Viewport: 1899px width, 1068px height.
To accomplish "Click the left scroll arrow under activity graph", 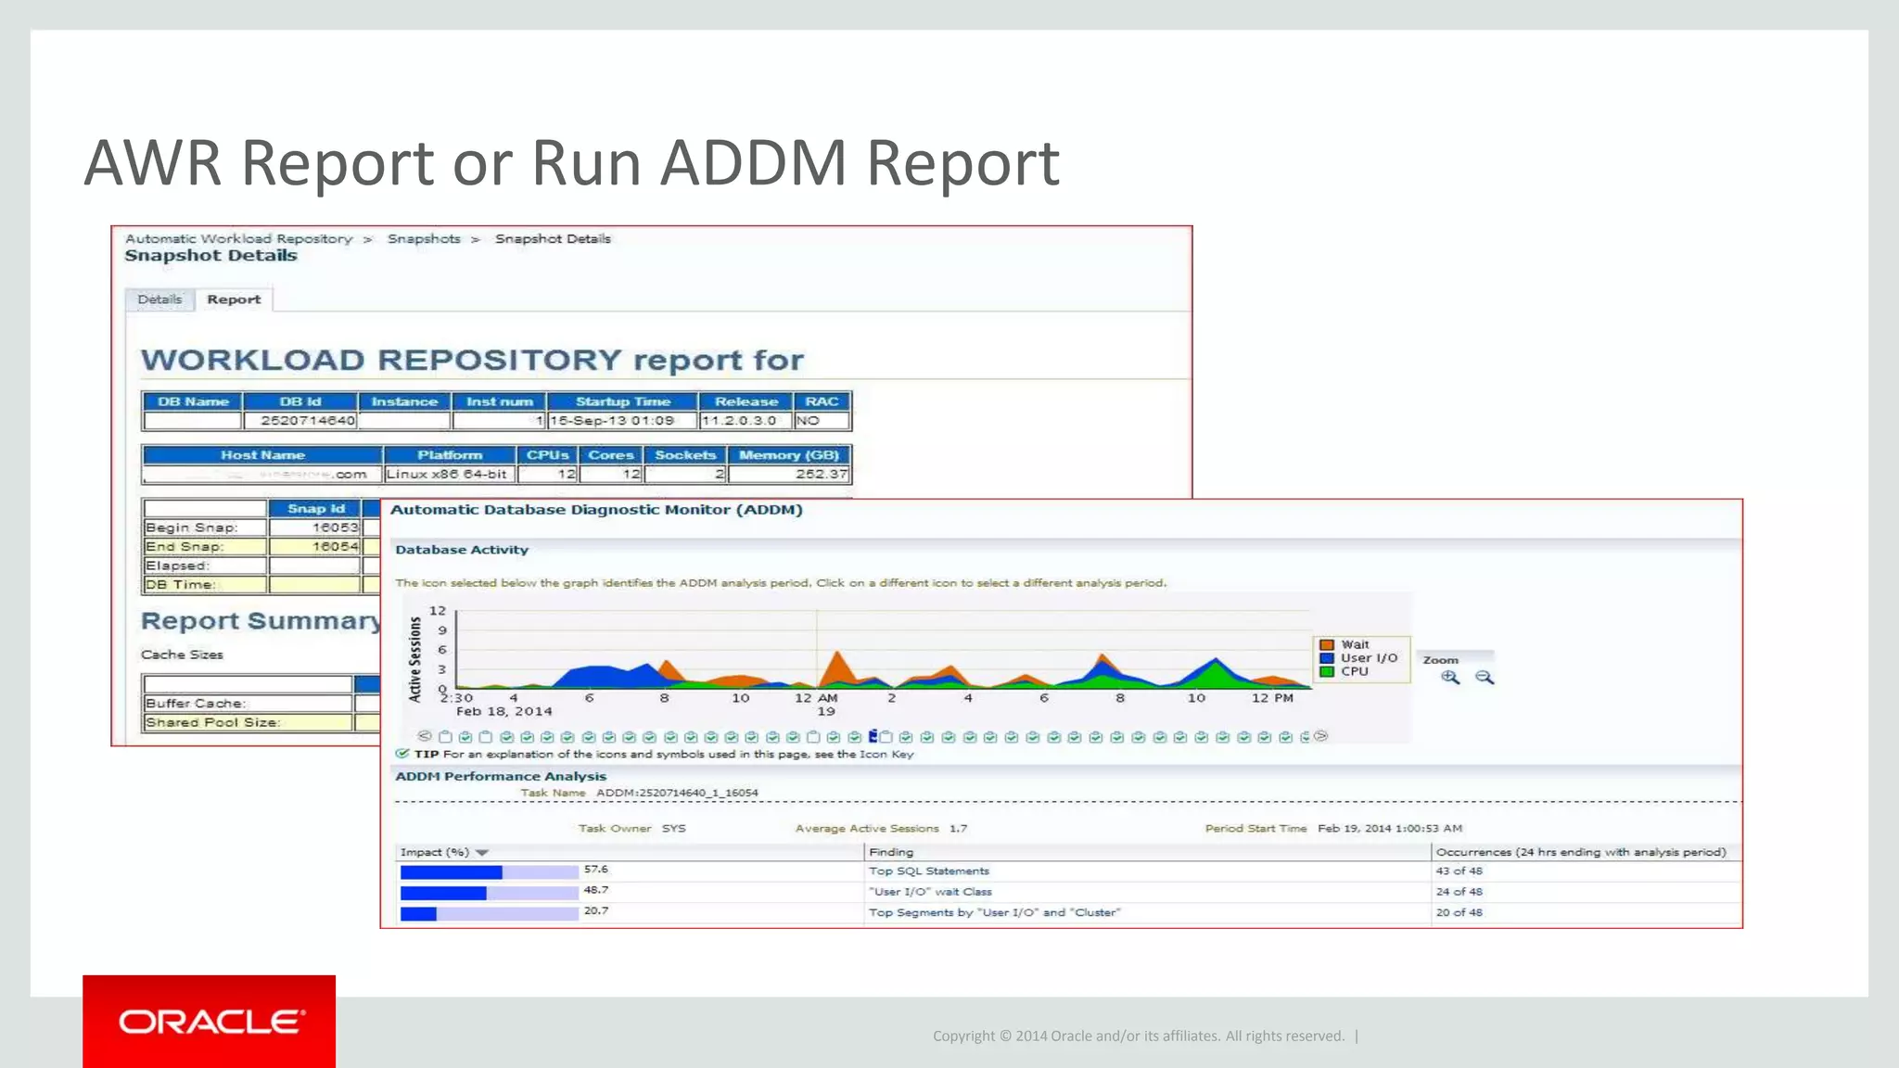I will [x=425, y=736].
